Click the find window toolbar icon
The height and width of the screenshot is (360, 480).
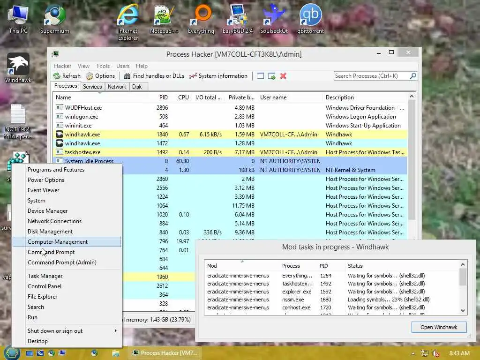(x=260, y=76)
